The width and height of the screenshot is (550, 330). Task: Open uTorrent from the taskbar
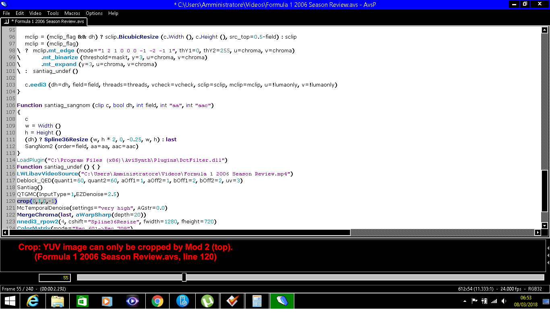[x=207, y=301]
